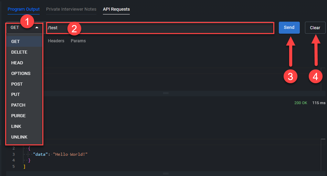Choose PURGE from the method list
The width and height of the screenshot is (327, 176).
tap(19, 116)
